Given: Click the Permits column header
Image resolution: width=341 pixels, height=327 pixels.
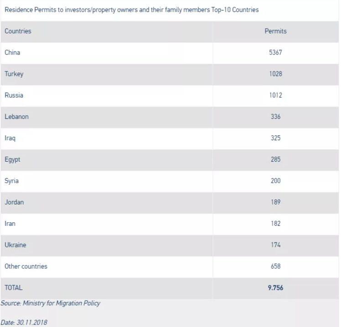Looking at the screenshot, I should [x=275, y=31].
